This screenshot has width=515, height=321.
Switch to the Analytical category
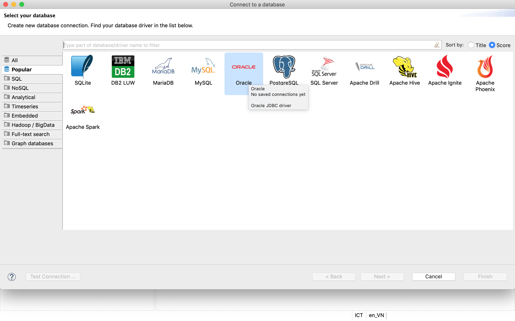(x=32, y=97)
